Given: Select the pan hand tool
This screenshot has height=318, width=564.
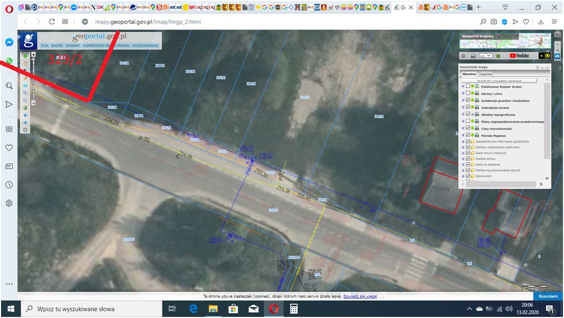Looking at the screenshot, I should tap(25, 64).
